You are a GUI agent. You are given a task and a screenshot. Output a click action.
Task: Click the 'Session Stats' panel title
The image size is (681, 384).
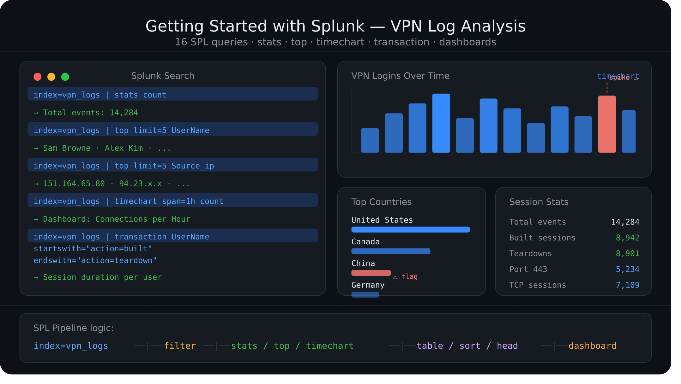click(539, 202)
